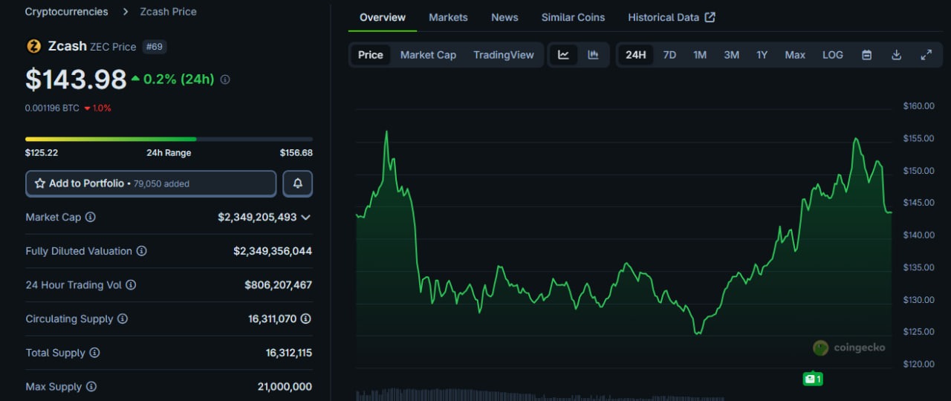Download chart data icon
This screenshot has width=951, height=401.
pyautogui.click(x=896, y=55)
